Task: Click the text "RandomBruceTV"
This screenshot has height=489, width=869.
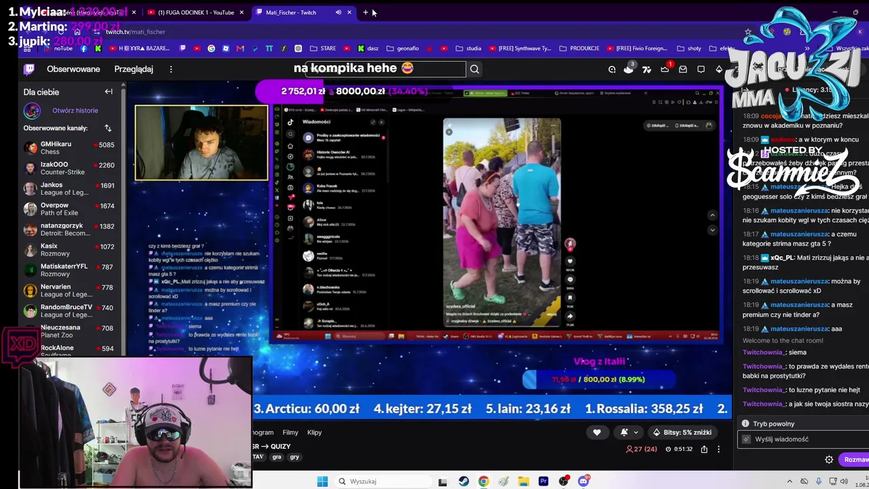Action: click(x=67, y=307)
